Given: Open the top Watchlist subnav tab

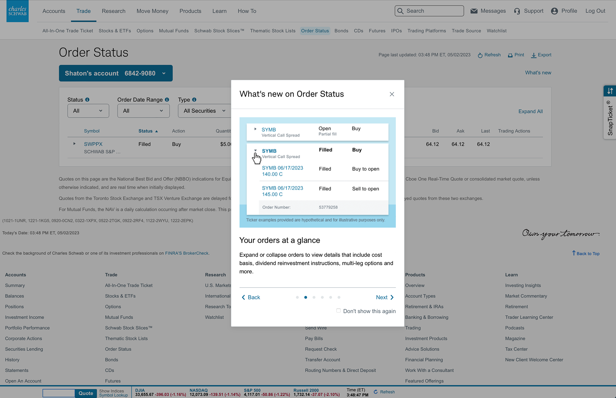Looking at the screenshot, I should pyautogui.click(x=497, y=31).
